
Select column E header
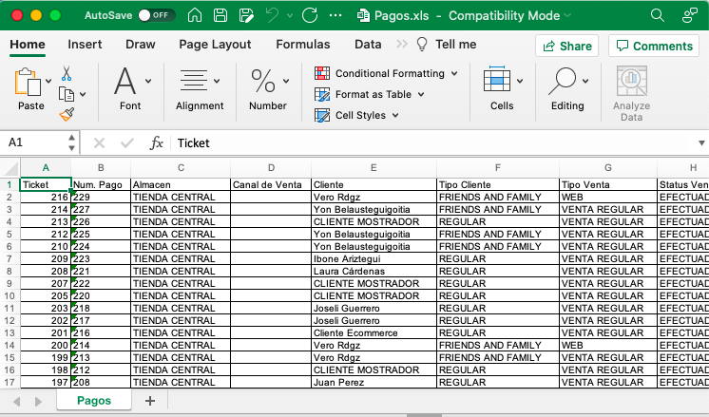point(374,168)
